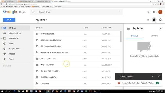
Task: Click the browser address bar URL
Action: click(26, 4)
